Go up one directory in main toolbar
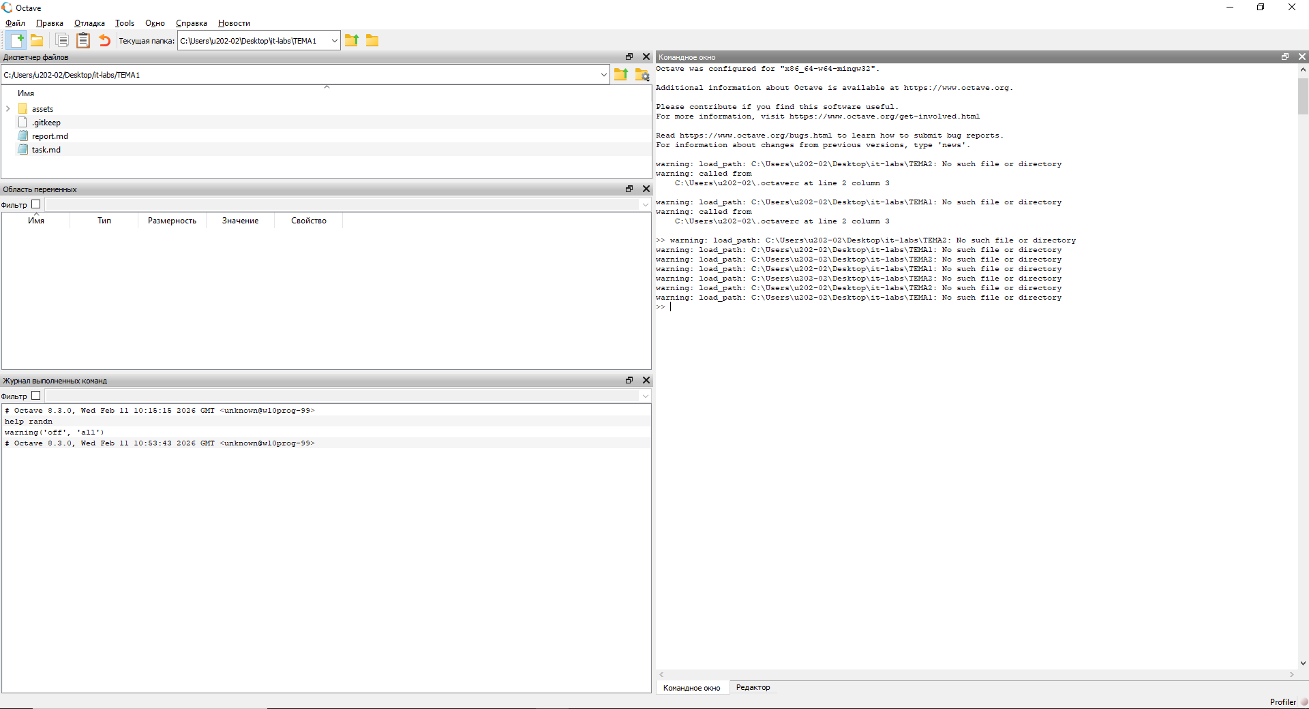The height and width of the screenshot is (709, 1309). click(352, 40)
